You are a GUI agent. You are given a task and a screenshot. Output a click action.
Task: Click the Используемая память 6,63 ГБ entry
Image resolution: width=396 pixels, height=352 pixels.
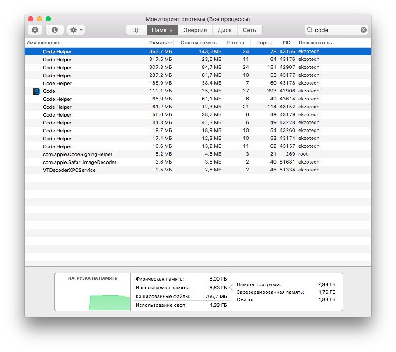tap(181, 288)
